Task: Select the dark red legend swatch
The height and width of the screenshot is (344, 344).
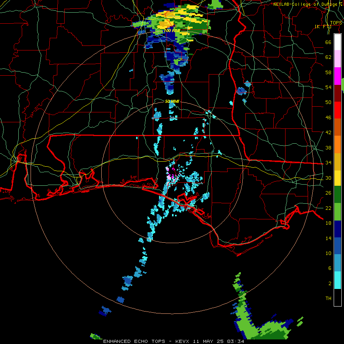Action: [x=338, y=93]
